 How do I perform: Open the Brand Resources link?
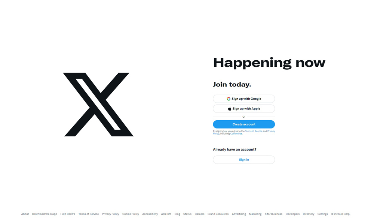[x=218, y=214]
